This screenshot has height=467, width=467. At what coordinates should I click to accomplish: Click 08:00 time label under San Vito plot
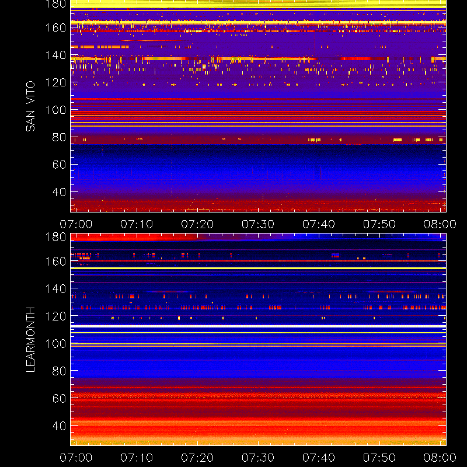tap(440, 224)
